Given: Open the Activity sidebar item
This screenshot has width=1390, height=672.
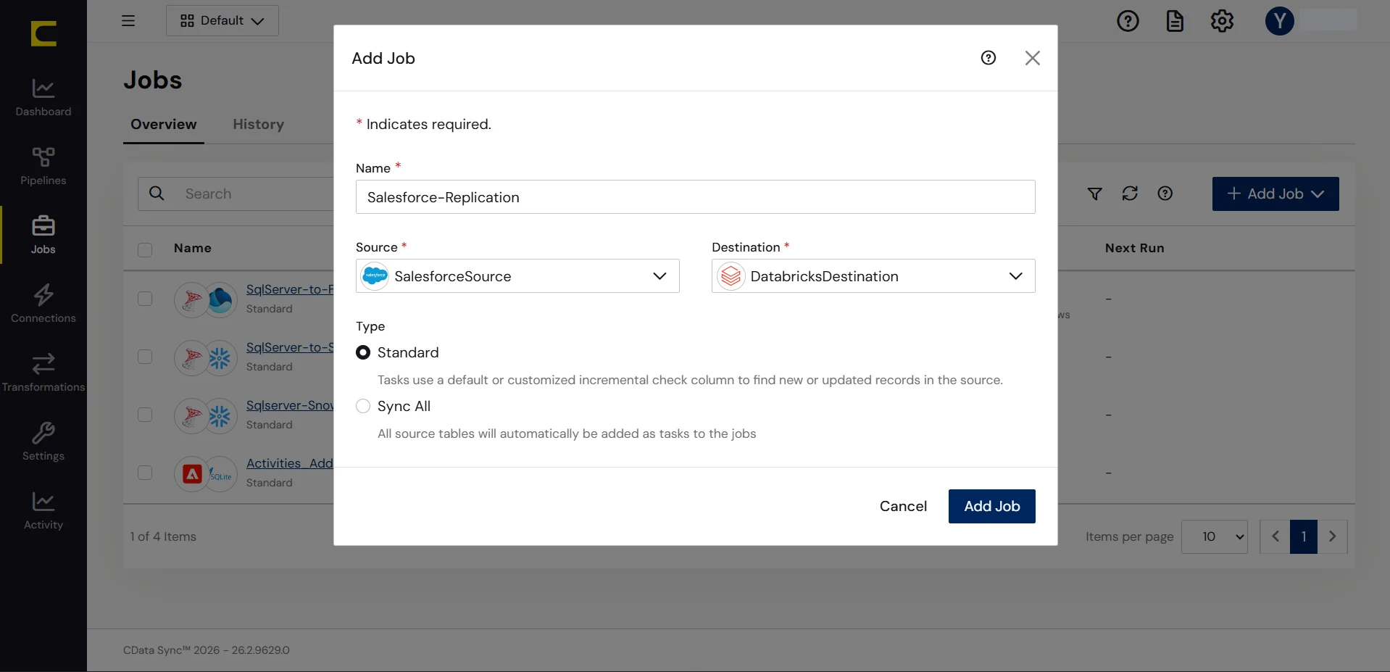Looking at the screenshot, I should point(43,510).
